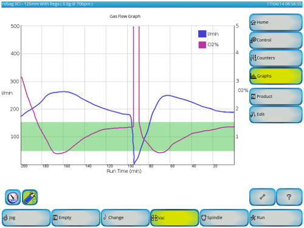Open the Product screen
This screenshot has height=228, width=304.
[276, 97]
